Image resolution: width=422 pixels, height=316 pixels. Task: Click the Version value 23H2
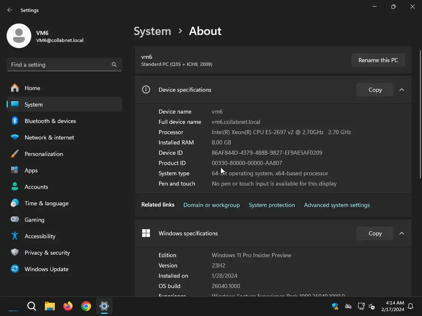coord(218,265)
